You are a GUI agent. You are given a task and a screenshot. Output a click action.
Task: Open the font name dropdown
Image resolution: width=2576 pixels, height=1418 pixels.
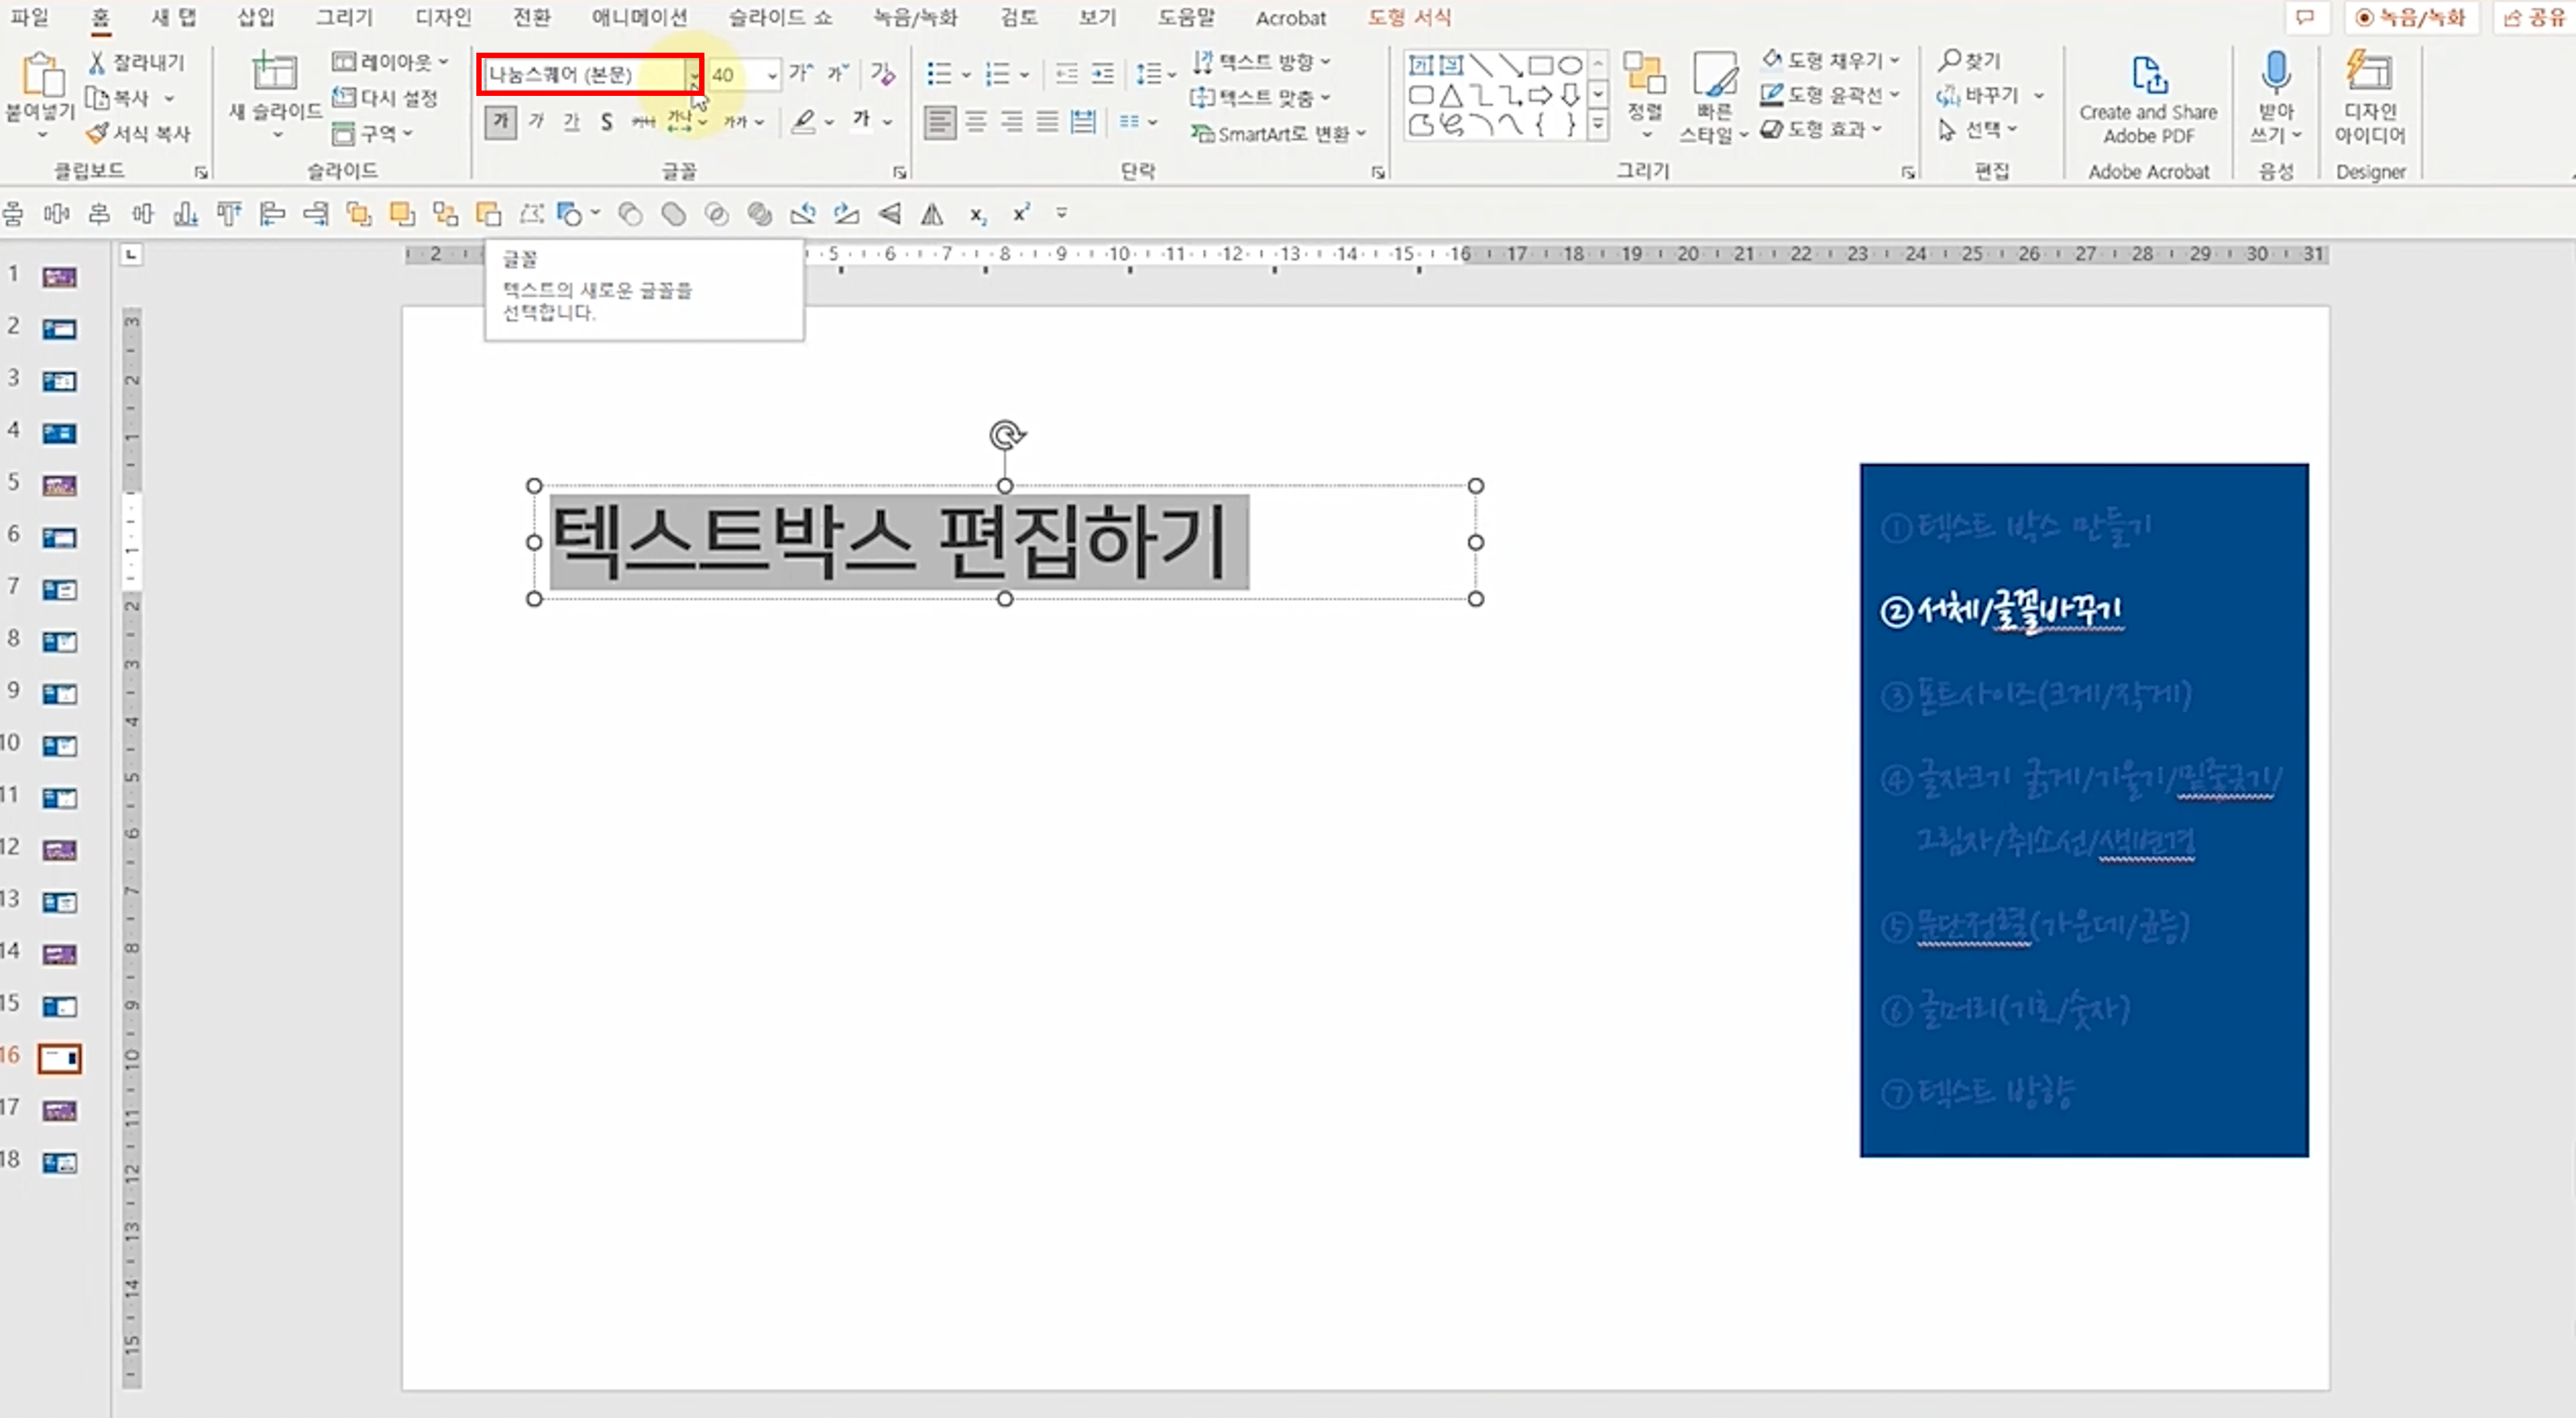point(694,74)
